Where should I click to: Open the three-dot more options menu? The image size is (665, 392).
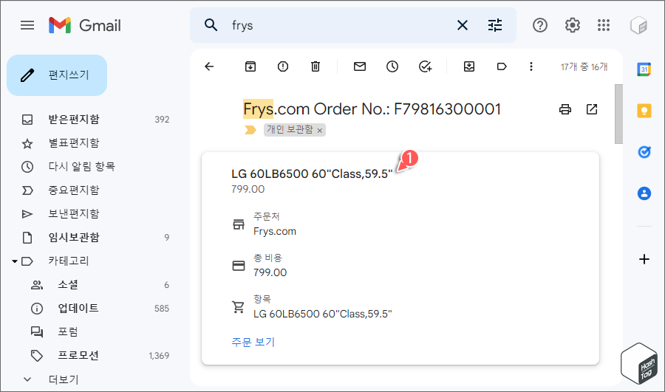pos(531,66)
